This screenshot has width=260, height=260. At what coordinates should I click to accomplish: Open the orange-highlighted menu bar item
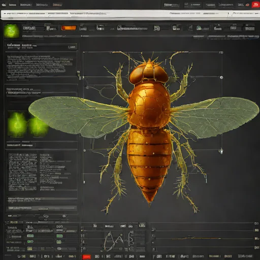click(57, 5)
